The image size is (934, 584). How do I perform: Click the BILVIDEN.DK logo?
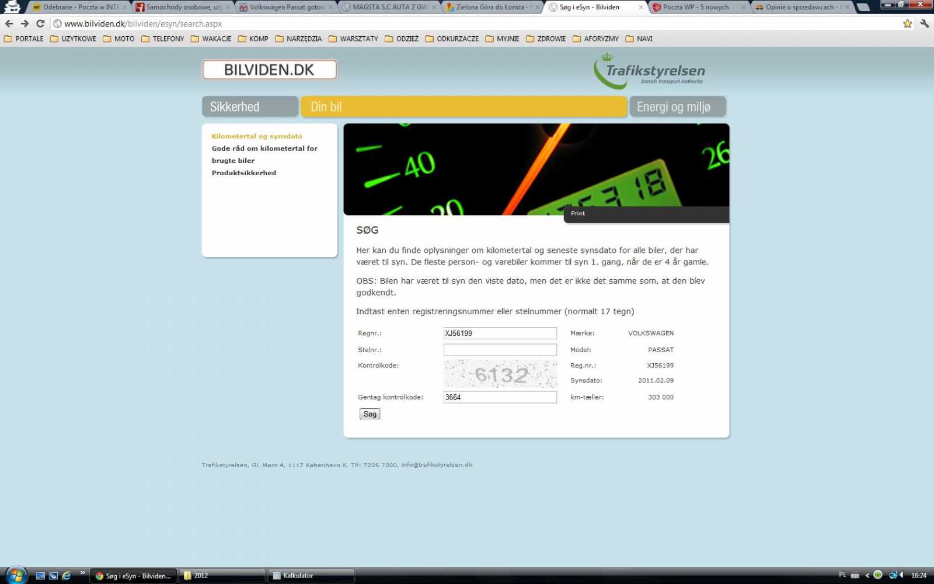click(269, 69)
